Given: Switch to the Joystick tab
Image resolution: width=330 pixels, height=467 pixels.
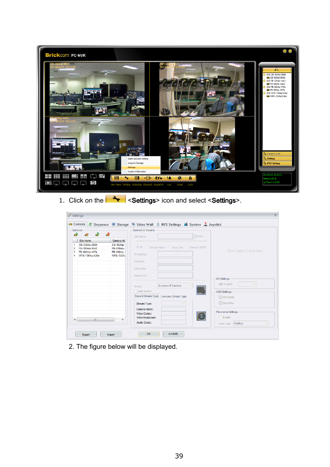Looking at the screenshot, I should point(213,225).
